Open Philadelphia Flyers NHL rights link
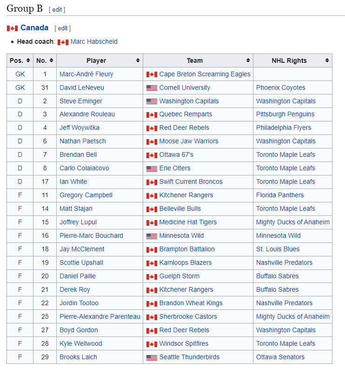 click(x=284, y=128)
